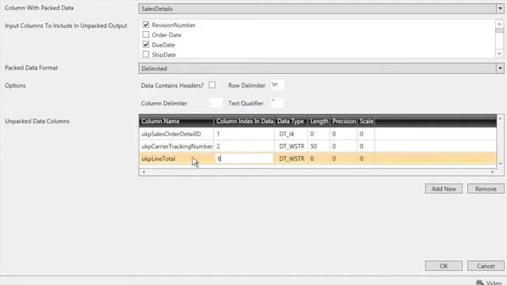
Task: Click Length value 0 in ukpLineTotal row
Action: click(318, 158)
